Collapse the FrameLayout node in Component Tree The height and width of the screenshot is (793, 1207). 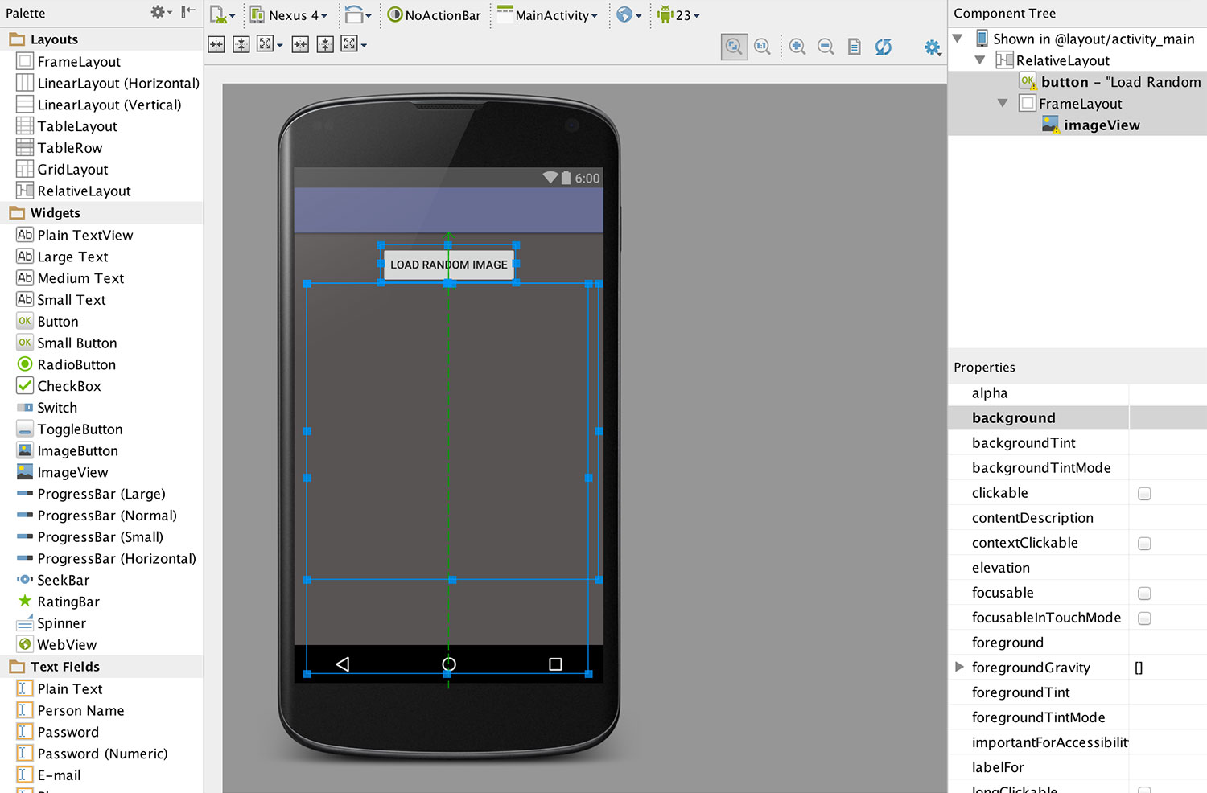coord(1003,103)
